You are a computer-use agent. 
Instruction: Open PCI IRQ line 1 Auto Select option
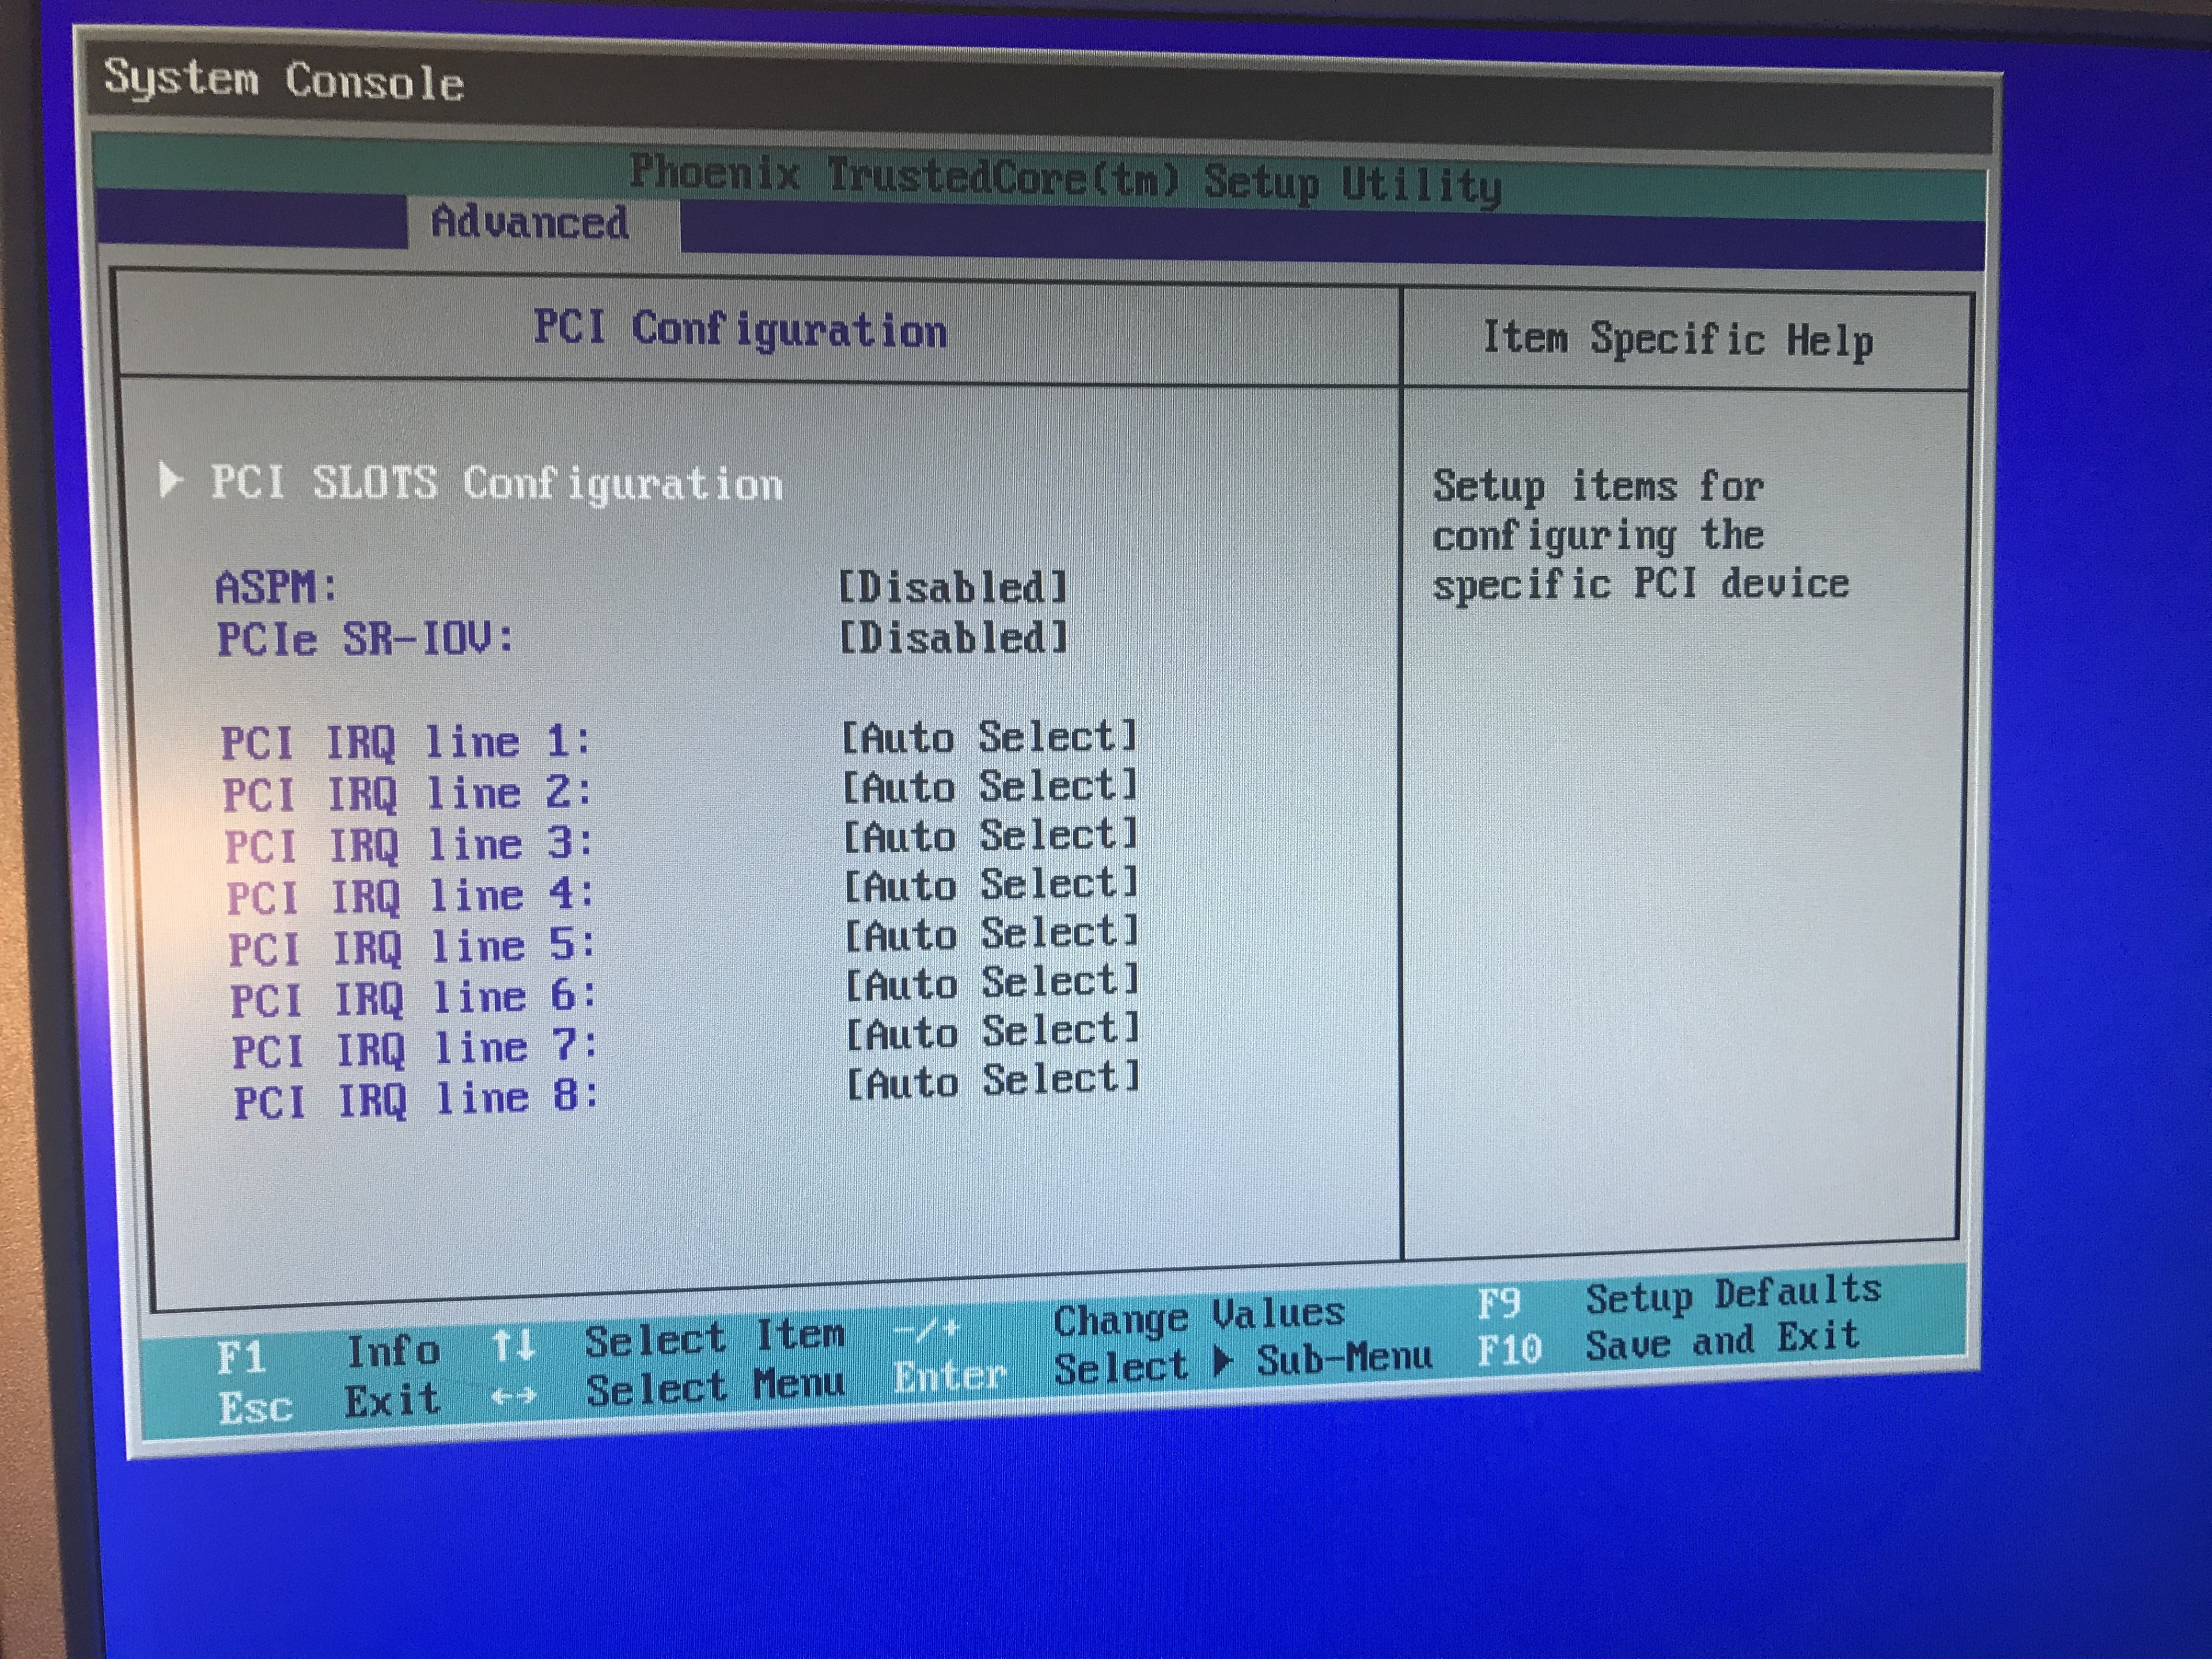pos(989,738)
